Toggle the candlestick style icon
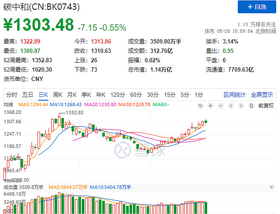This screenshot has width=280, height=214. (251, 106)
